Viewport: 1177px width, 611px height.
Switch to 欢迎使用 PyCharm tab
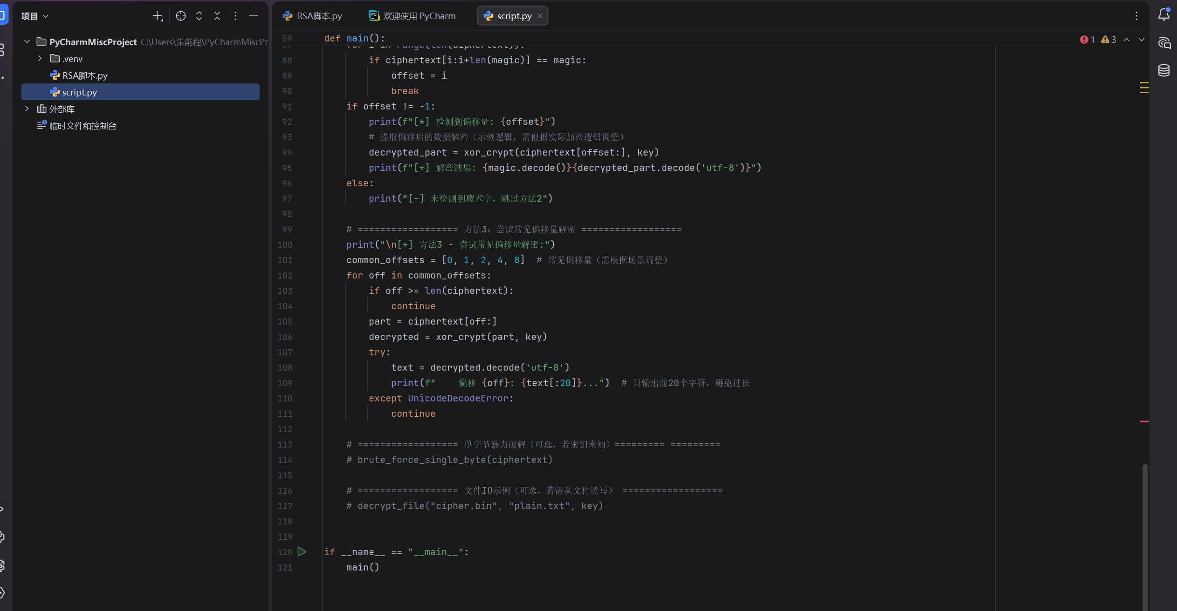[413, 16]
